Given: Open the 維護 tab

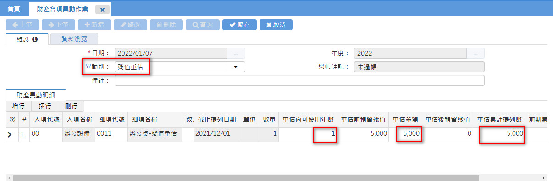Looking at the screenshot, I should click(x=27, y=39).
